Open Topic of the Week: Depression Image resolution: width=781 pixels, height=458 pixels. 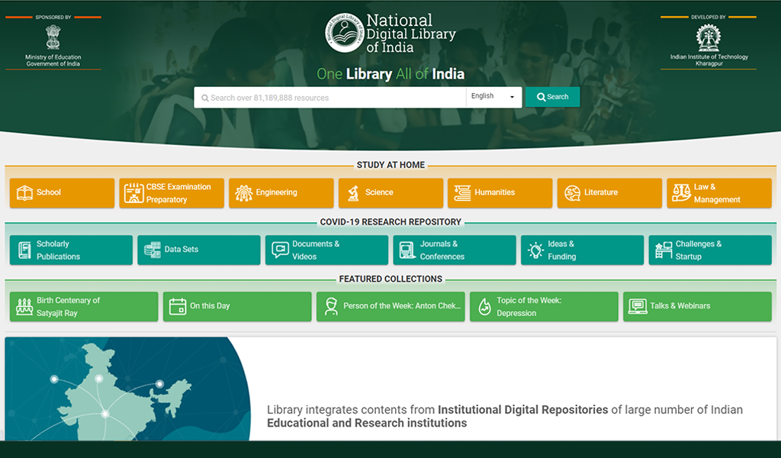coord(544,306)
